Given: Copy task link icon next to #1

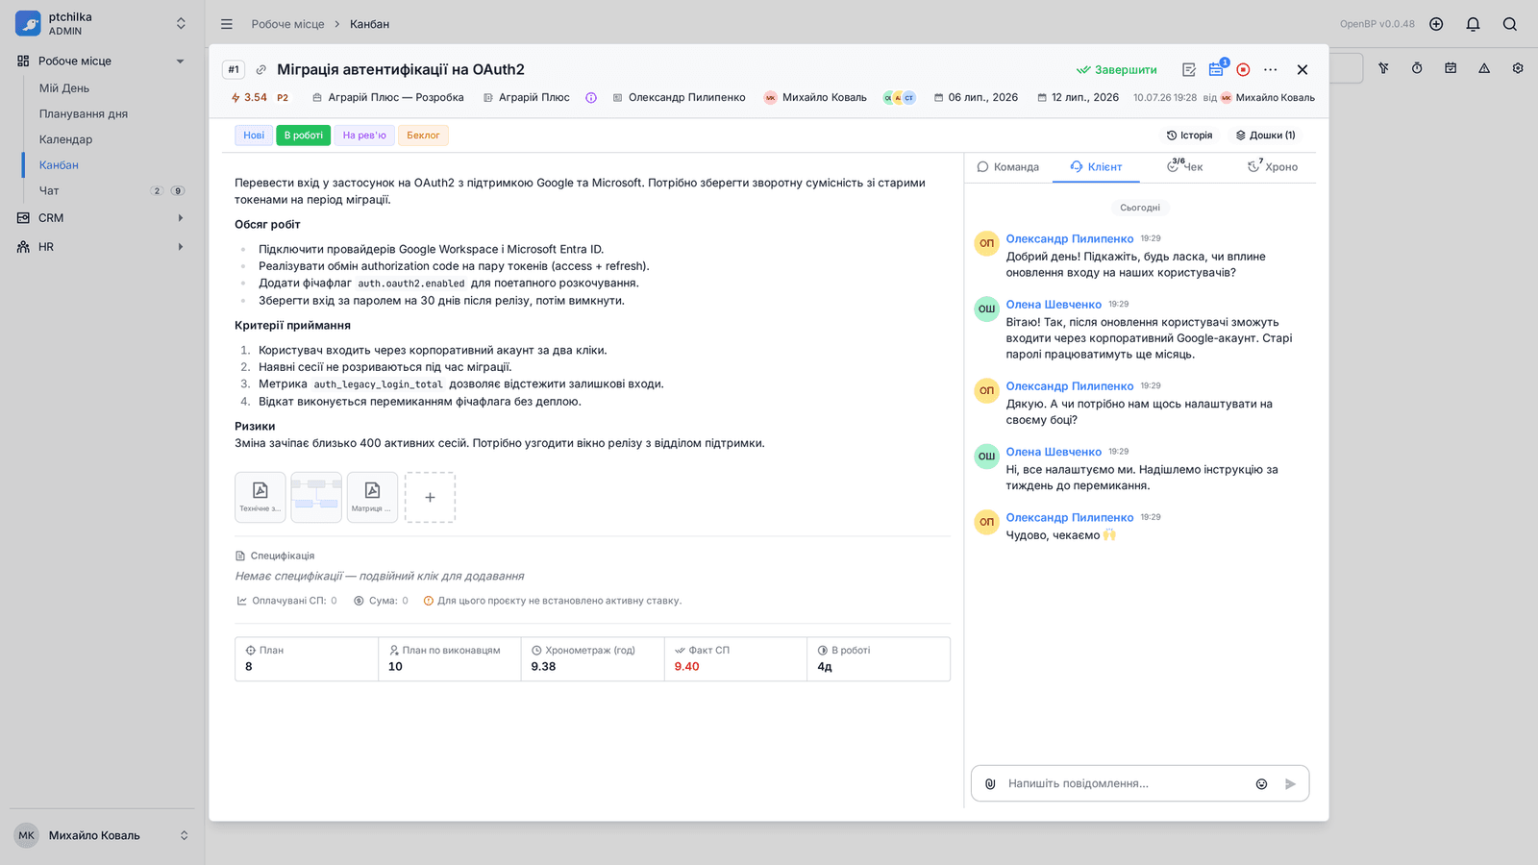Looking at the screenshot, I should 260,69.
